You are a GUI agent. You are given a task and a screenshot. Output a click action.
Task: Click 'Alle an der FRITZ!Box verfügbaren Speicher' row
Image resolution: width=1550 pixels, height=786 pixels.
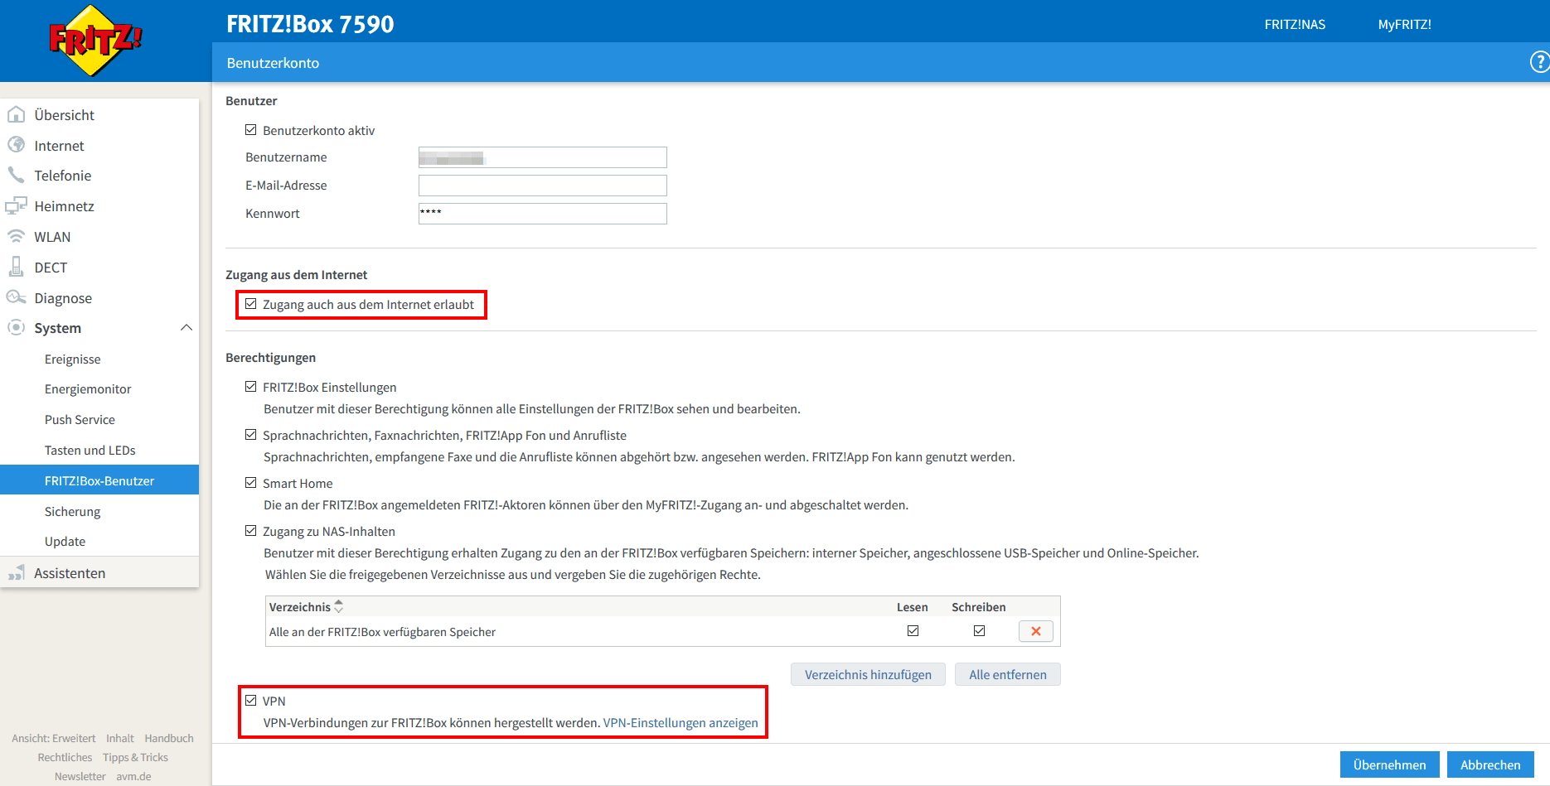pyautogui.click(x=663, y=631)
